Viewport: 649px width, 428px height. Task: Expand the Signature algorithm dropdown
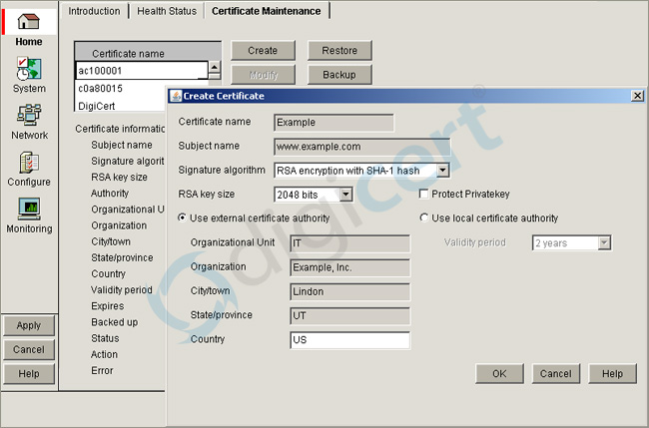[443, 171]
